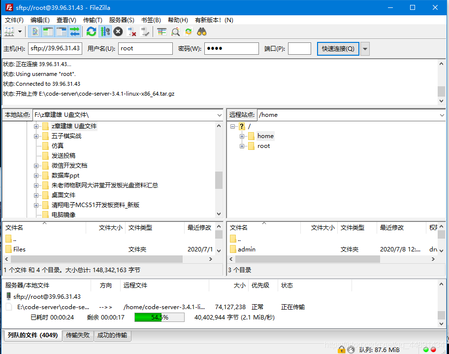Click the 快速连接(Q) button
This screenshot has height=354, width=449.
(x=338, y=49)
